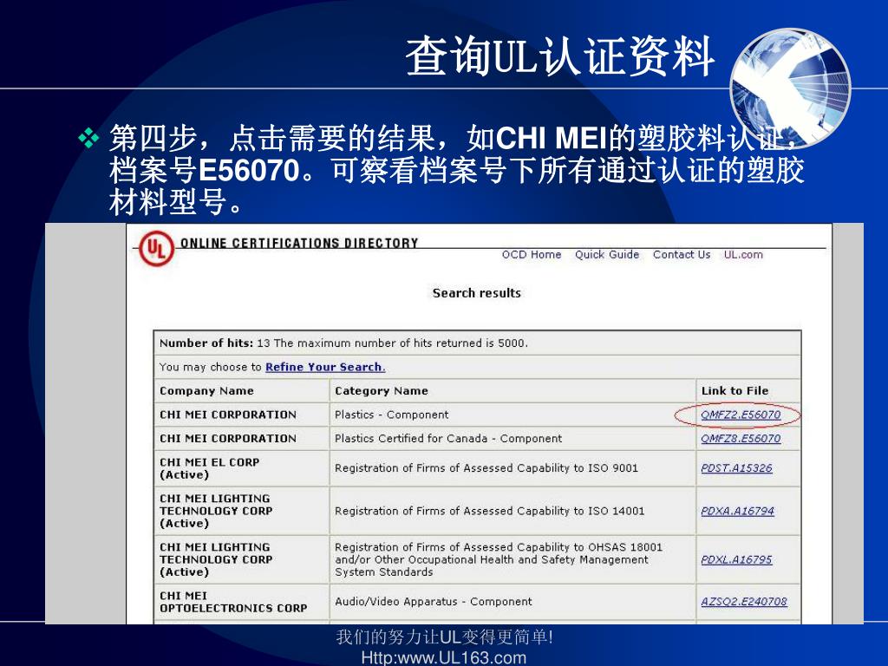This screenshot has width=888, height=666.
Task: Open the OCD Home link
Action: tap(532, 254)
